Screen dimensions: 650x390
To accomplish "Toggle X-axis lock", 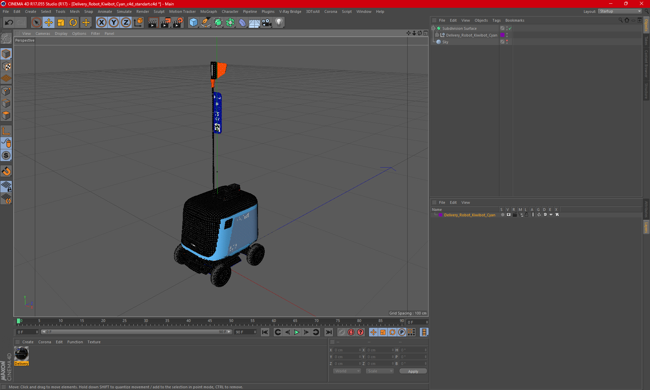I will 101,22.
